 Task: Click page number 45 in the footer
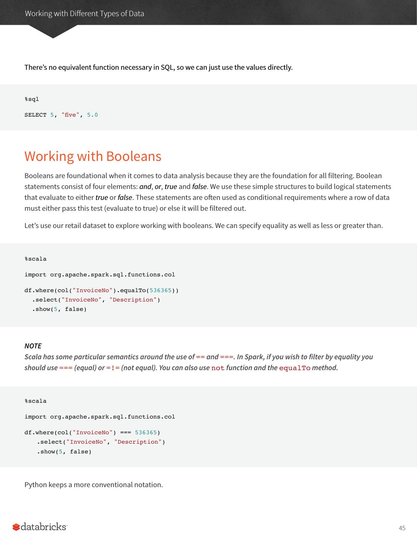(402, 528)
